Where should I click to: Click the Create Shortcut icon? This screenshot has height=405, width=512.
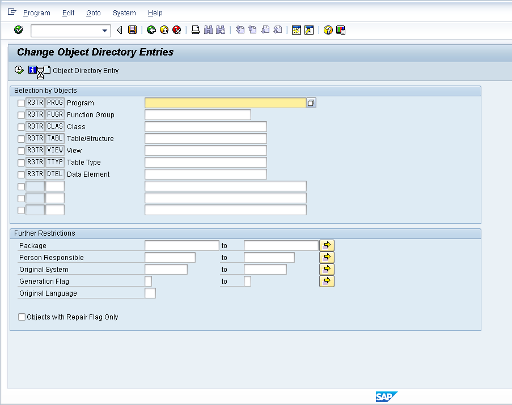point(309,30)
